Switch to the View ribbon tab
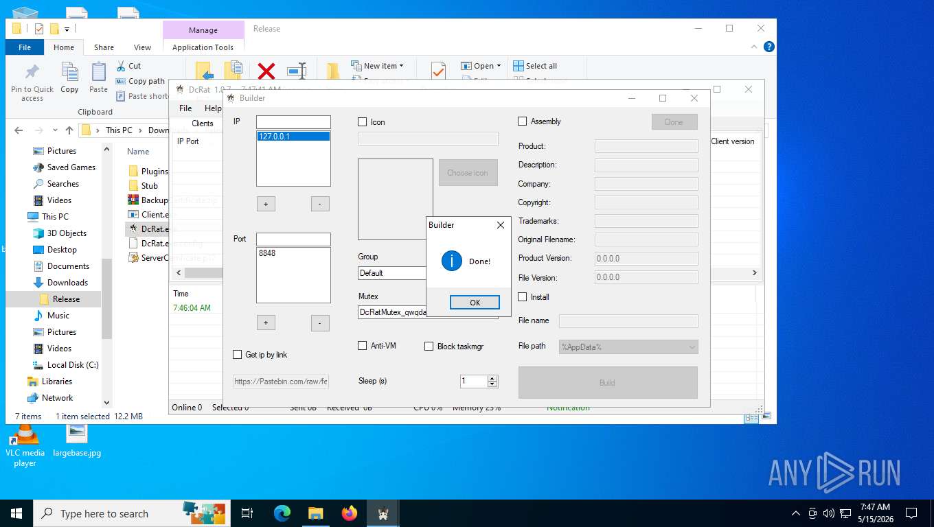934x527 pixels. [143, 47]
